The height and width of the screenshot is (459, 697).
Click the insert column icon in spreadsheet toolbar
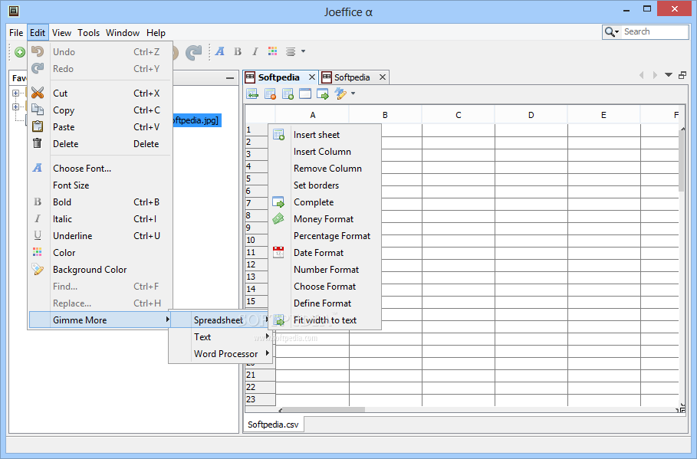tap(252, 93)
